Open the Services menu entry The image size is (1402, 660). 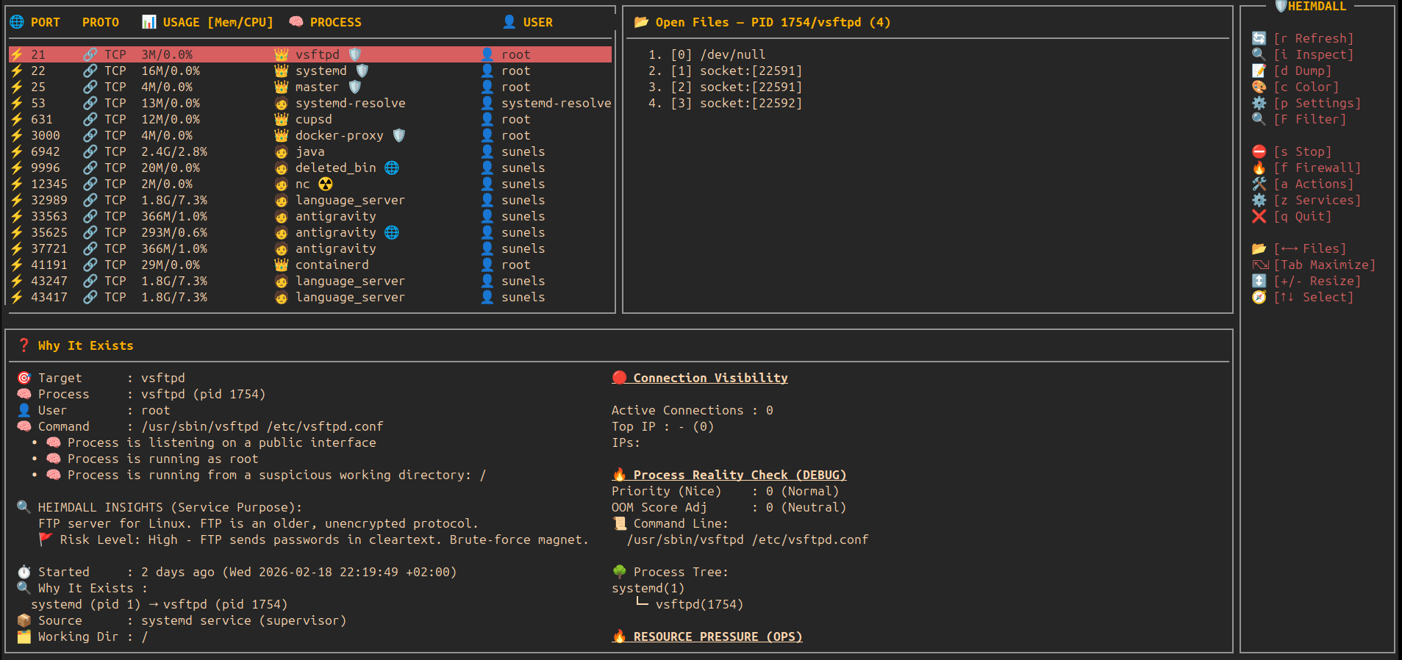click(1316, 200)
